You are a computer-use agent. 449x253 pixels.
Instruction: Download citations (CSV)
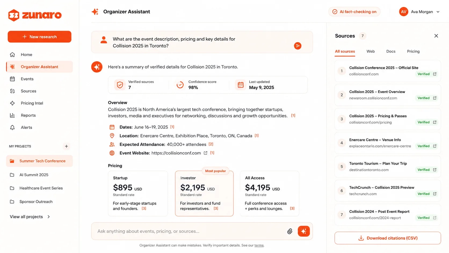point(388,238)
